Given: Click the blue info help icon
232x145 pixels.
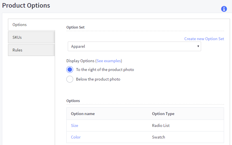Looking at the screenshot, I should point(224,9).
